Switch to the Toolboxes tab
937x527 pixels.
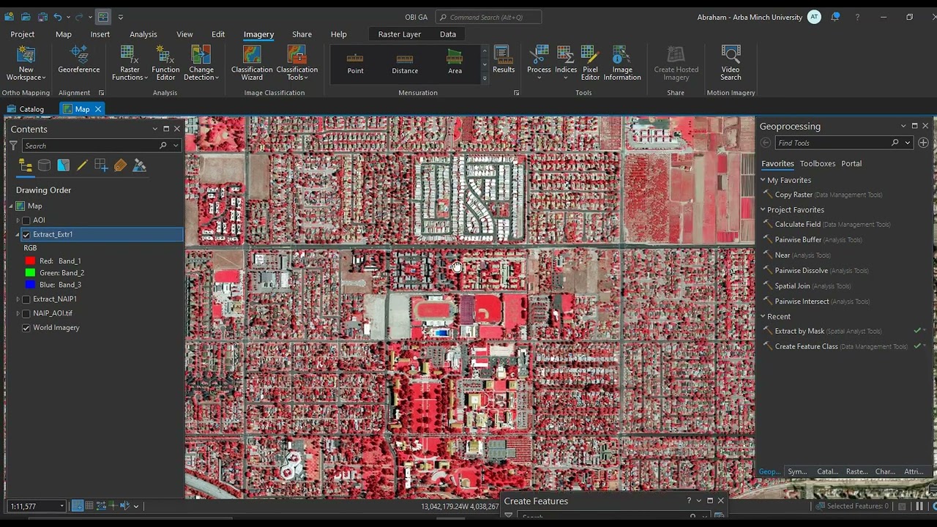coord(817,164)
